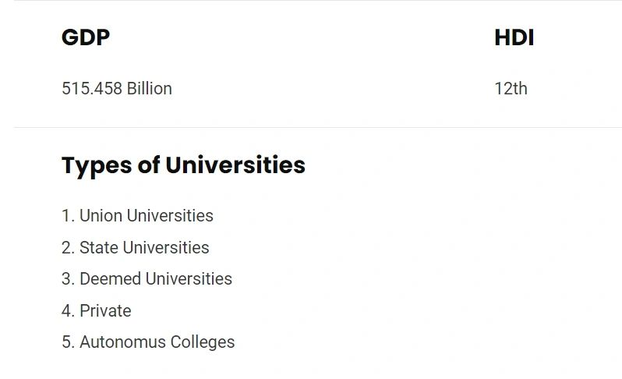
Task: Click the HDI heading
Action: tap(514, 37)
